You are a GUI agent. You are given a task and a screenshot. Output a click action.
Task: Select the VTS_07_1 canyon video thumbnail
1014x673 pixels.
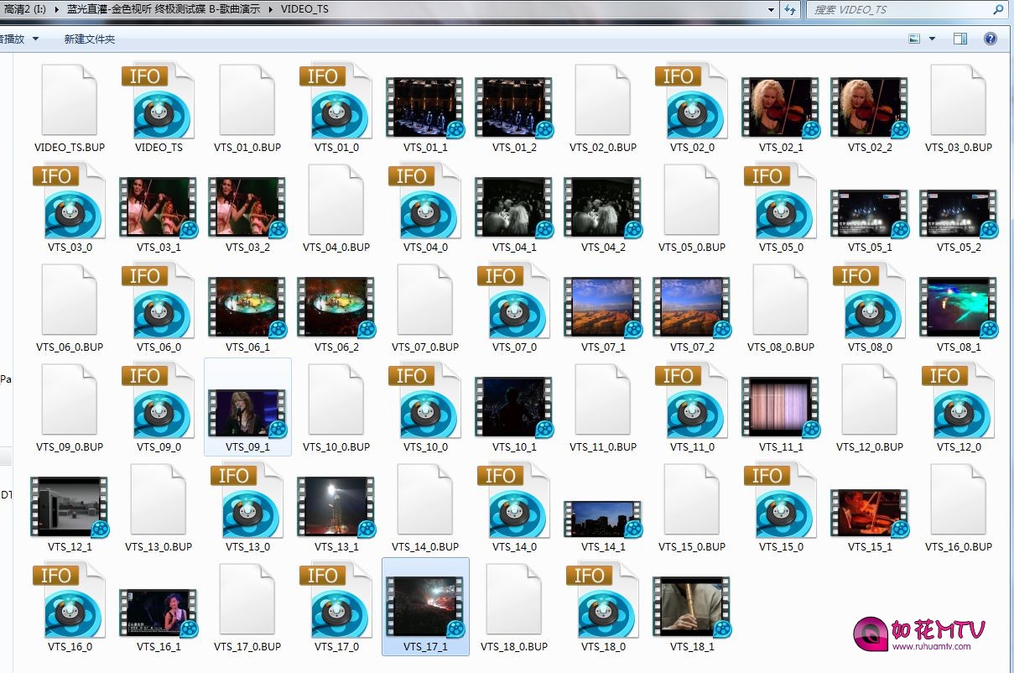(602, 305)
